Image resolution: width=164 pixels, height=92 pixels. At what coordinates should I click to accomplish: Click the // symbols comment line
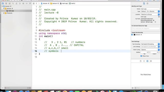tap(51, 51)
